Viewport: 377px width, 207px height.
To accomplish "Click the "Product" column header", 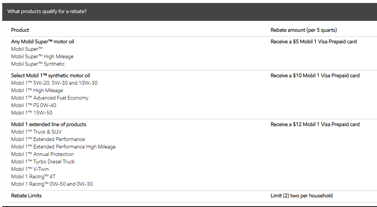I will [x=20, y=30].
